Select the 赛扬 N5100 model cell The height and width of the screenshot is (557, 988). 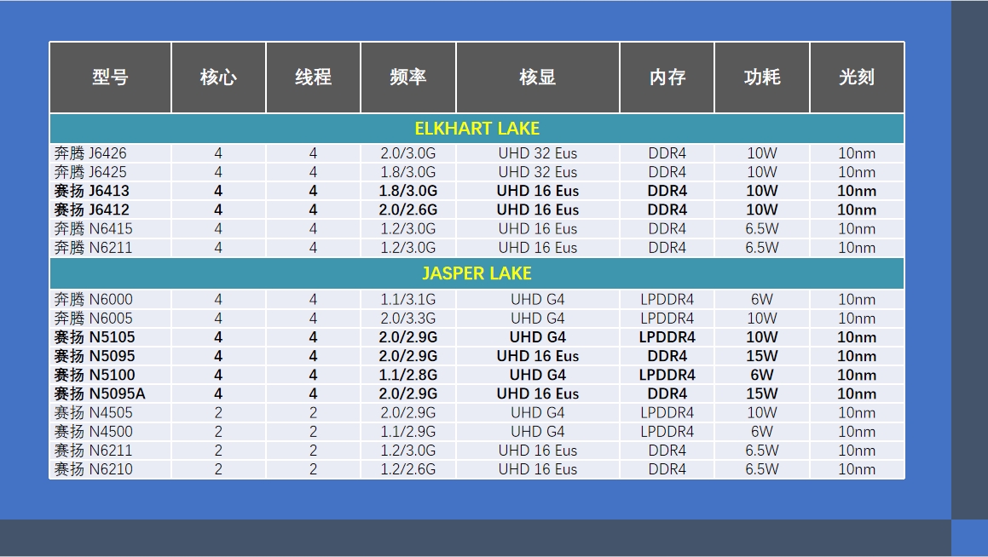pyautogui.click(x=110, y=375)
